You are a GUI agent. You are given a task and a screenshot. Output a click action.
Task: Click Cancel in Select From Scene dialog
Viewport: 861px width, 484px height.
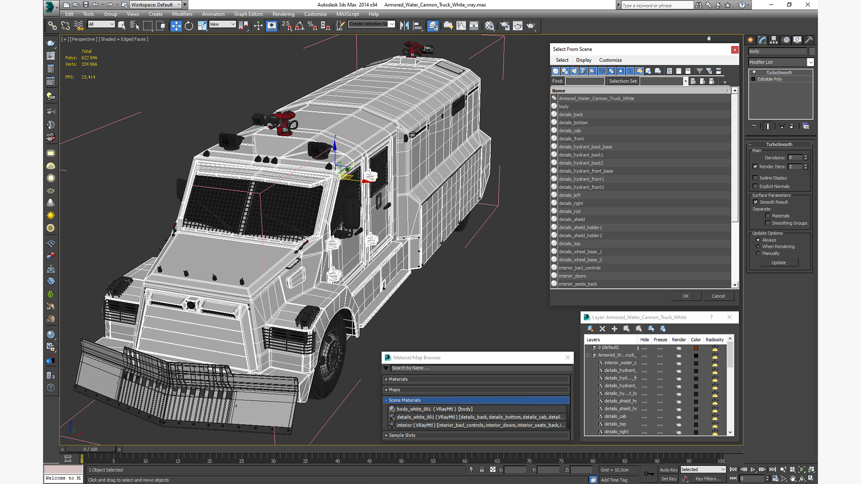pyautogui.click(x=718, y=296)
